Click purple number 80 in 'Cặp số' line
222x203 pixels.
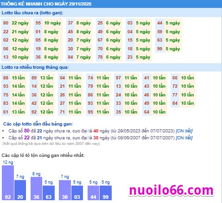27,131
